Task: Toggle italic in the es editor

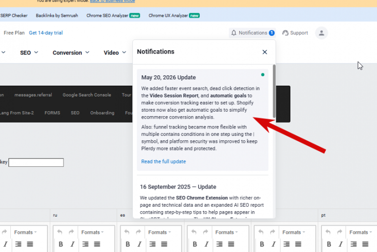Action: pyautogui.click(x=140, y=244)
